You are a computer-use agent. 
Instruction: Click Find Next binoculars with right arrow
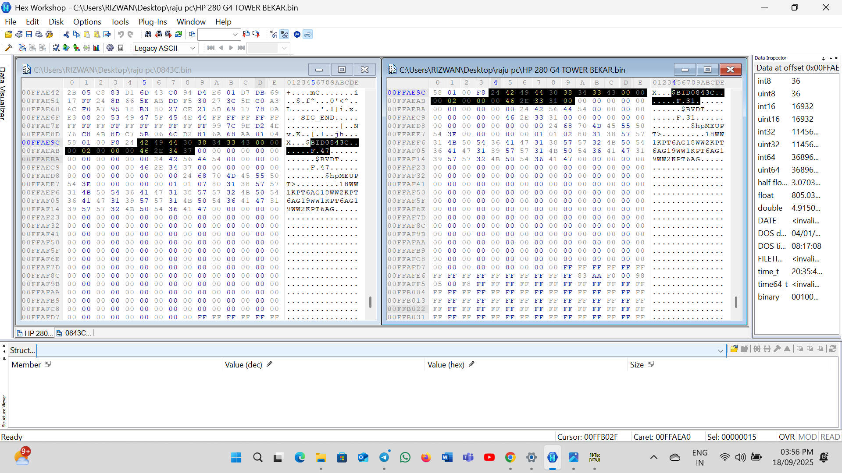(x=168, y=34)
